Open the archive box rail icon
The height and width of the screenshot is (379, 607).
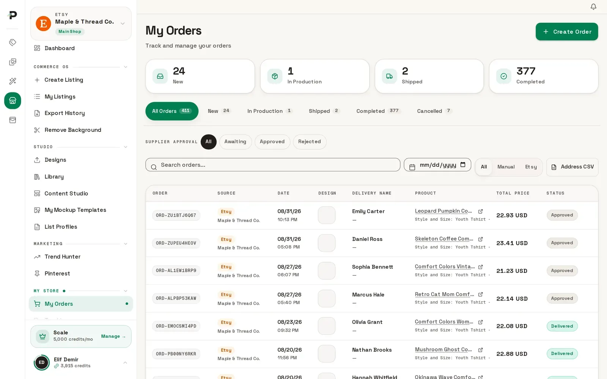point(13,120)
